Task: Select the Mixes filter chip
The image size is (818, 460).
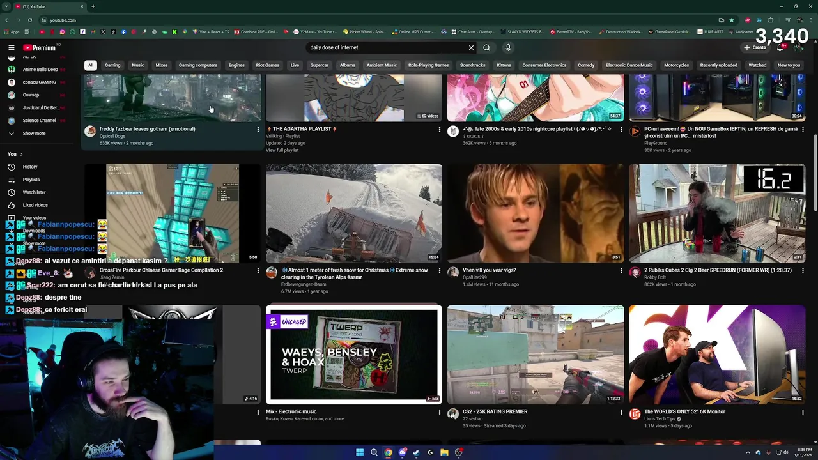Action: 162,65
